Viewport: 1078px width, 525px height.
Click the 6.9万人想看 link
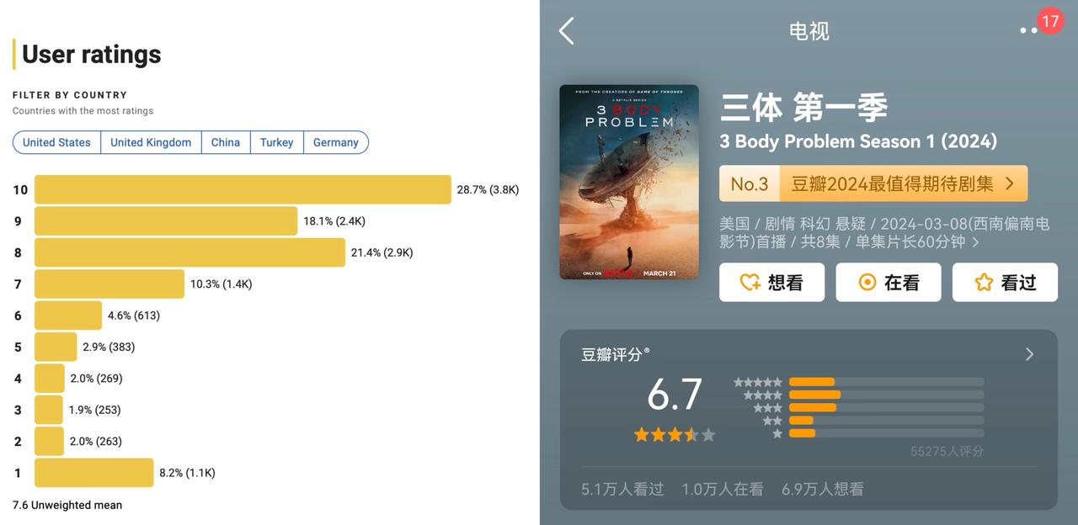[822, 489]
